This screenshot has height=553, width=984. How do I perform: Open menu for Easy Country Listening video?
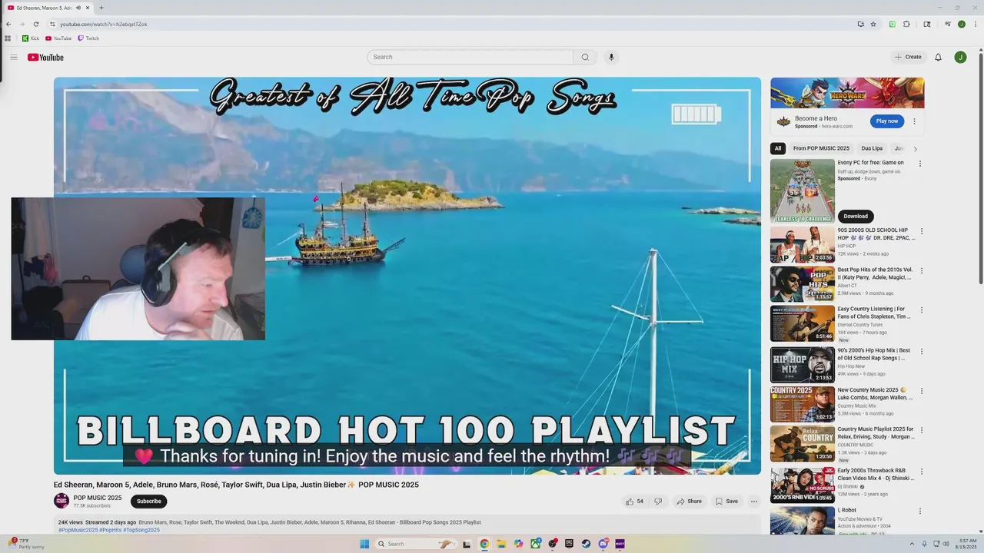click(x=922, y=310)
